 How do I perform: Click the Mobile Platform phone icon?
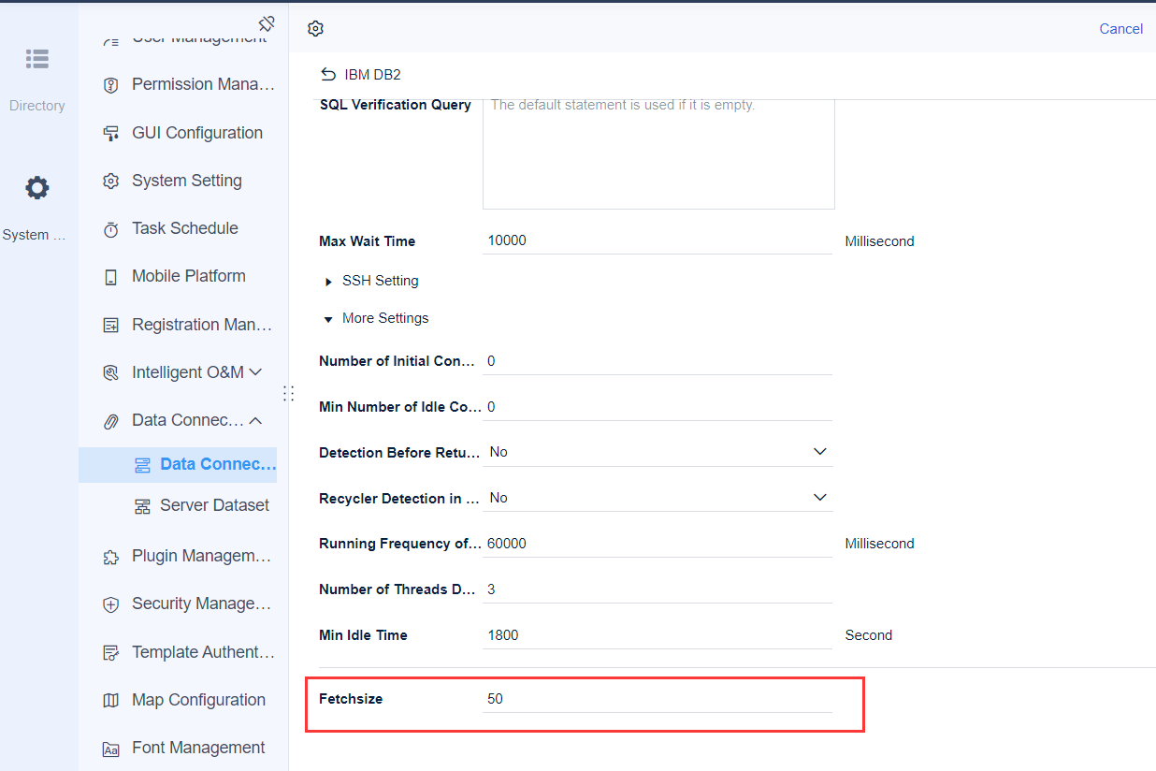[x=111, y=277]
